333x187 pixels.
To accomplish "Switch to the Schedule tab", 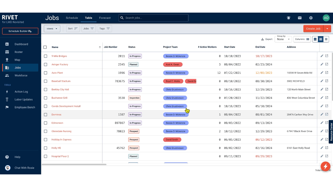I will (72, 18).
